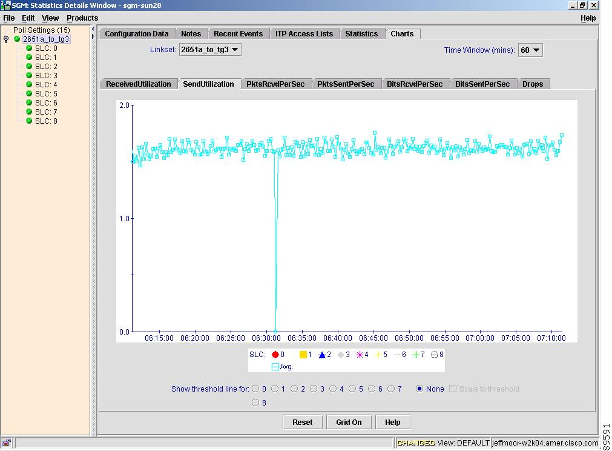Select the None threshold radio button

point(420,389)
